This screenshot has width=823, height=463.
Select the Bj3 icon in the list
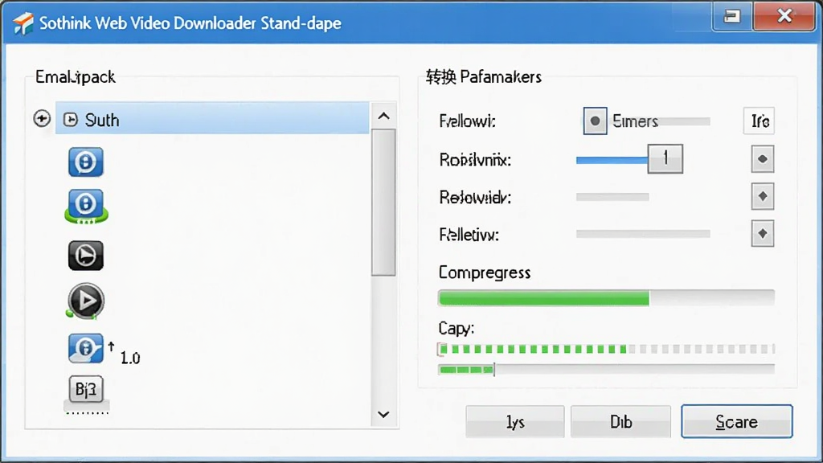[x=86, y=390]
